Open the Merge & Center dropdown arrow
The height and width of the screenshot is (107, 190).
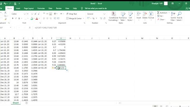pos(83,18)
